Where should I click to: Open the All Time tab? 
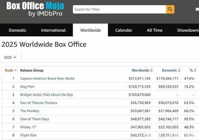pyautogui.click(x=155, y=30)
